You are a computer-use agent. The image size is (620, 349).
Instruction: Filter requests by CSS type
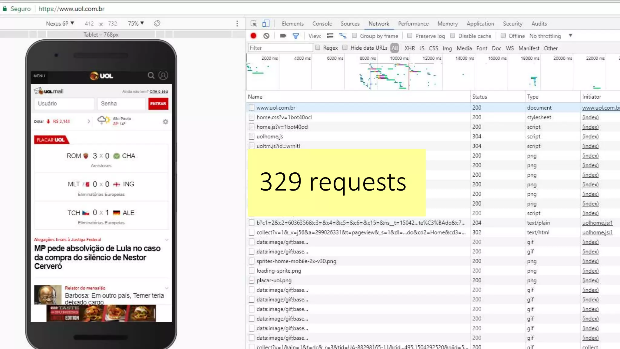433,48
